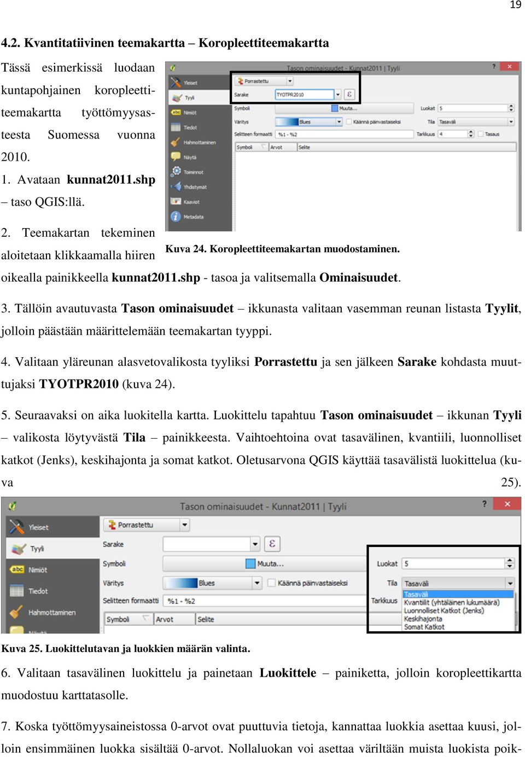525x757 pixels.
Task: Click Luokat stepper arrows in Kuva 24 dialog
Action: pyautogui.click(x=511, y=108)
